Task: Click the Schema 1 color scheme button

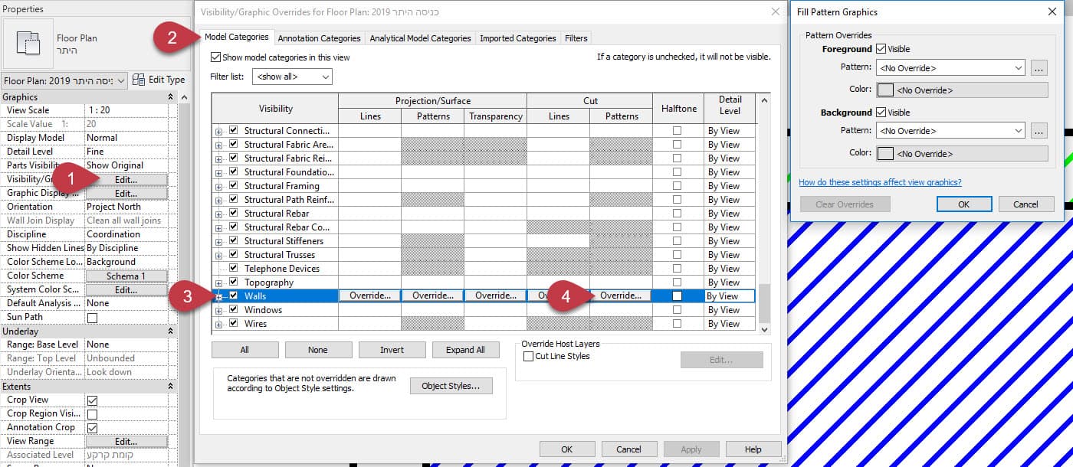Action: pos(126,276)
